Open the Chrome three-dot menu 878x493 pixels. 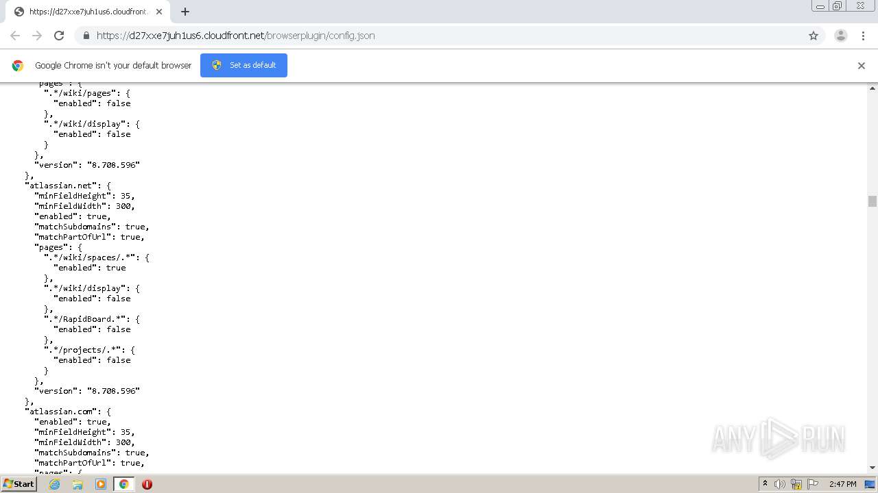click(x=863, y=36)
